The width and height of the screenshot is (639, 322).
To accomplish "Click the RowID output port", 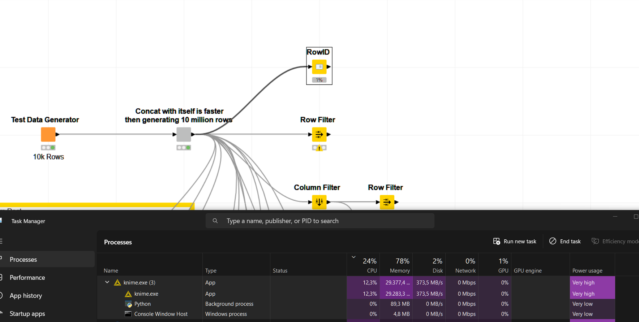I will pos(329,67).
